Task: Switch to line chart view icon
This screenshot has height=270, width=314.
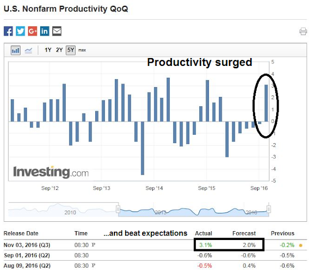Action: tap(28, 50)
